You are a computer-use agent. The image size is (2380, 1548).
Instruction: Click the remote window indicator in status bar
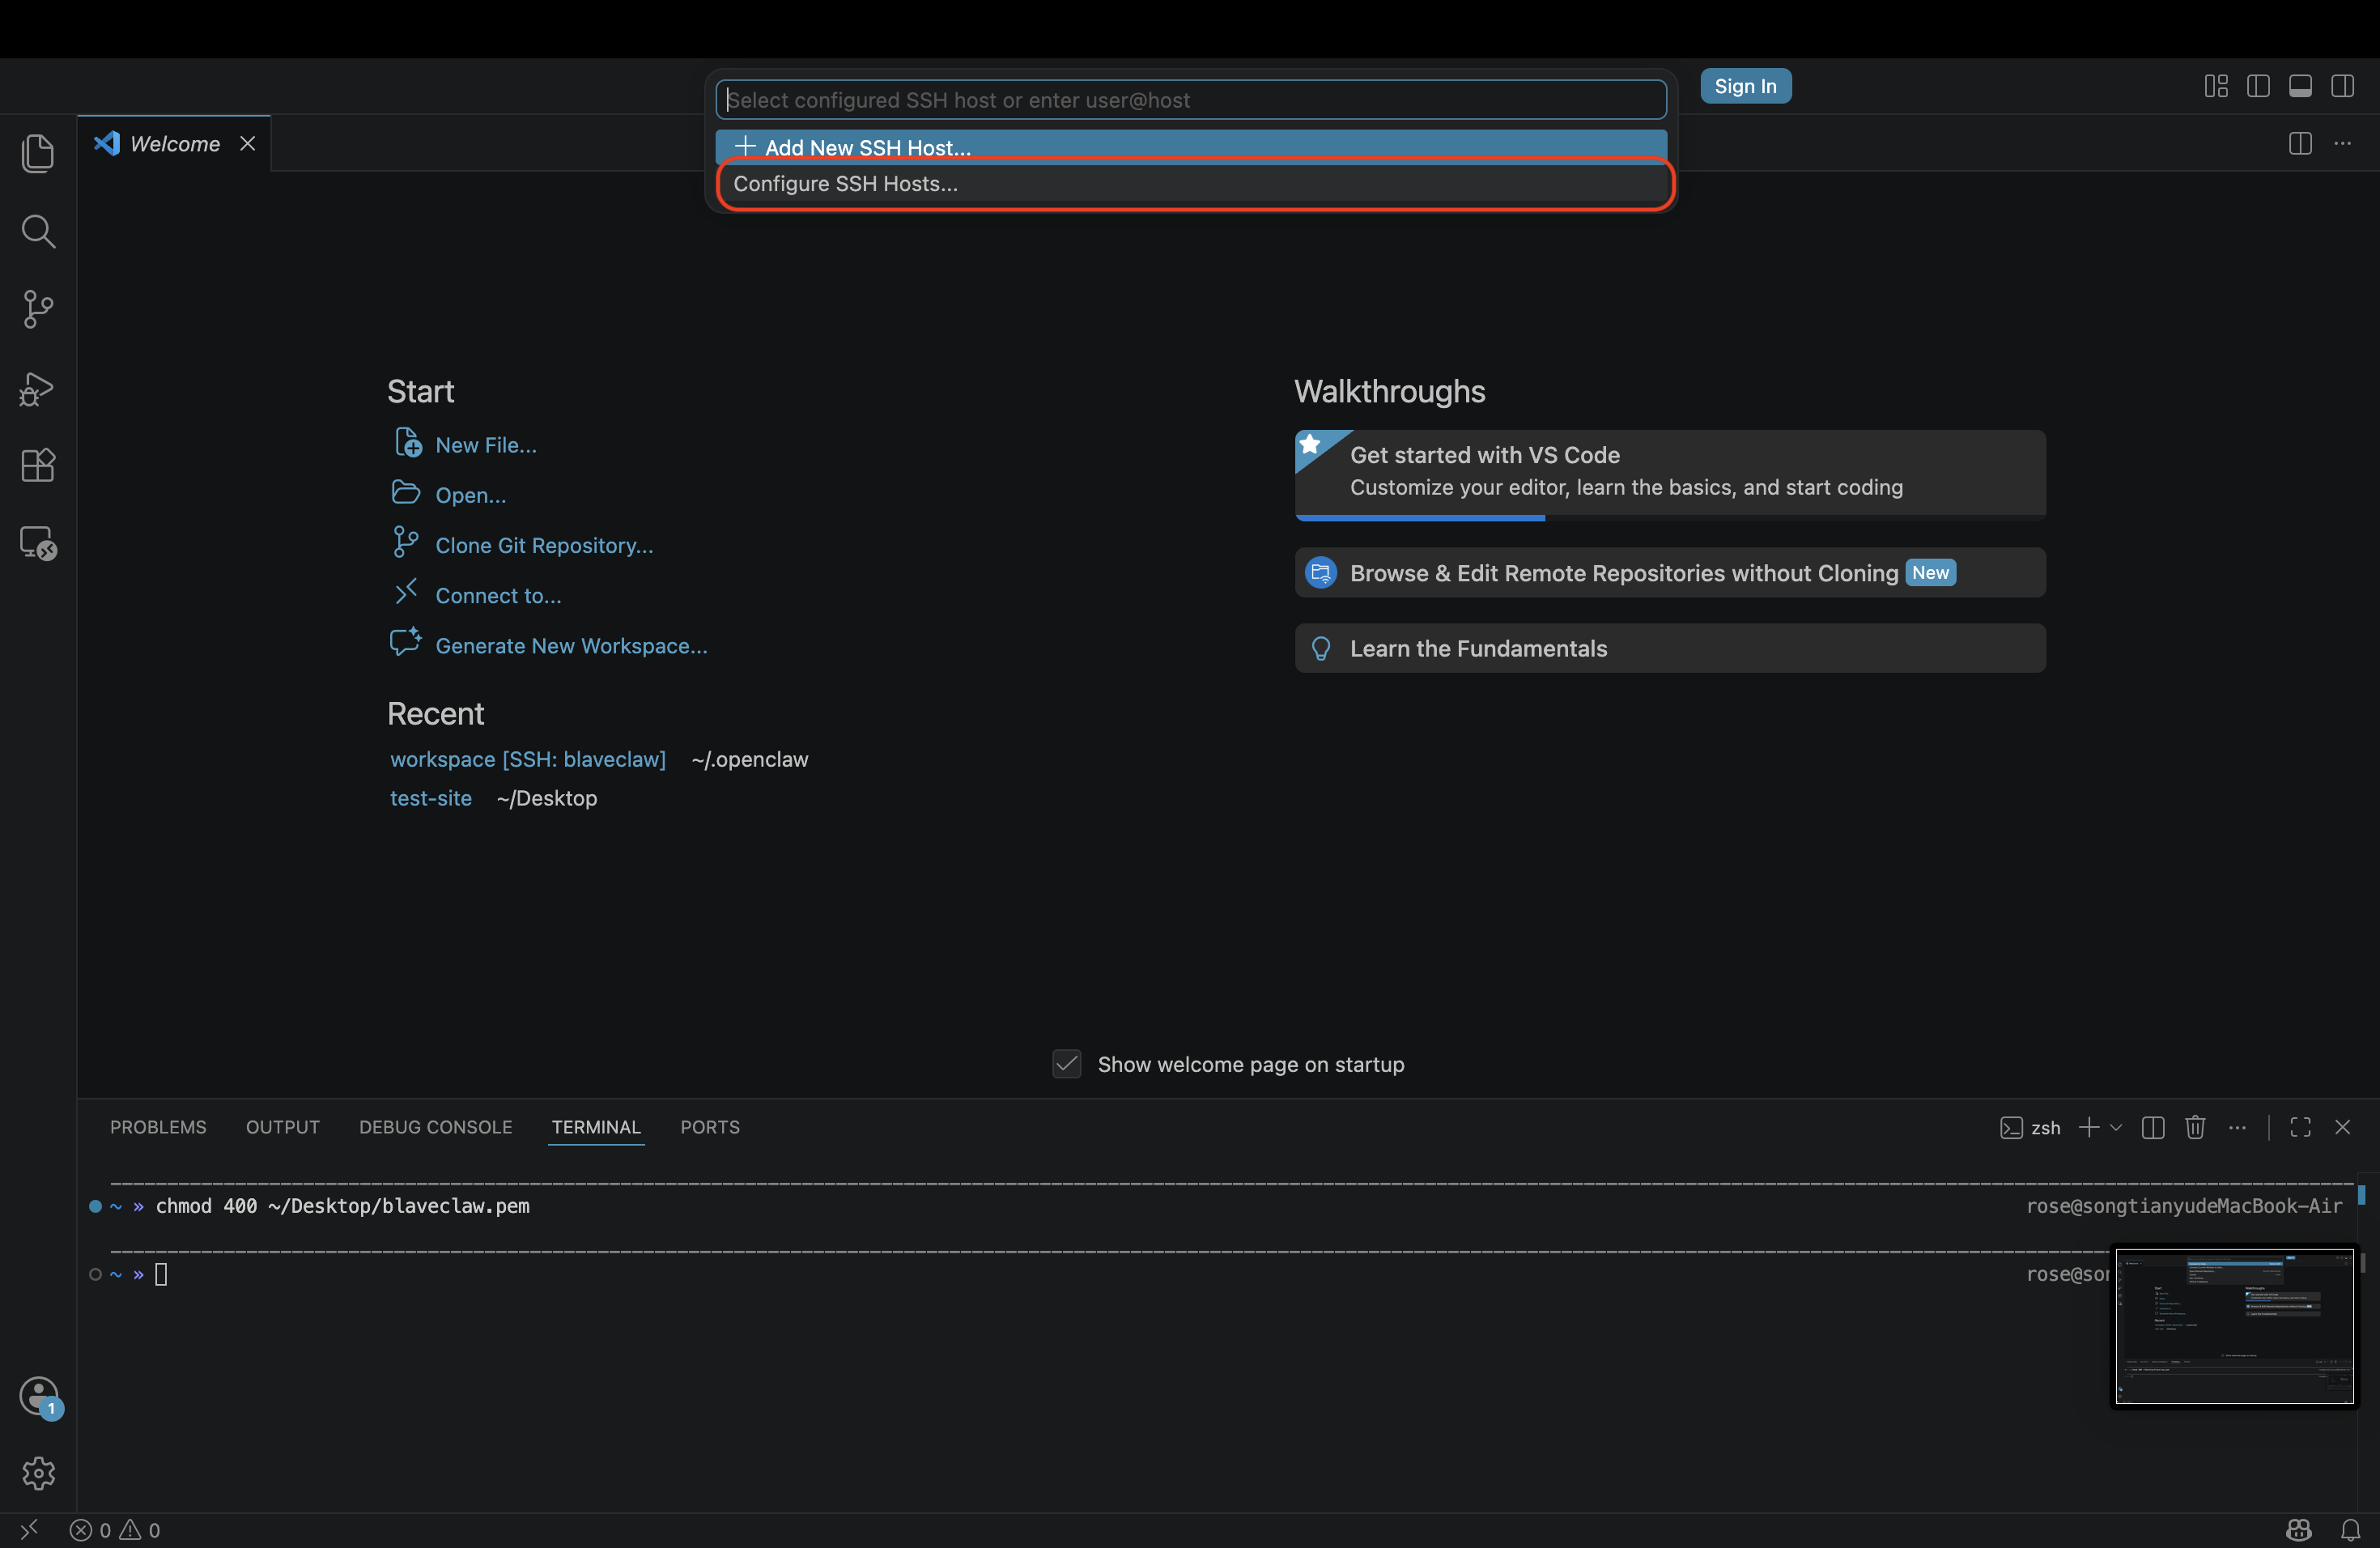[x=29, y=1529]
